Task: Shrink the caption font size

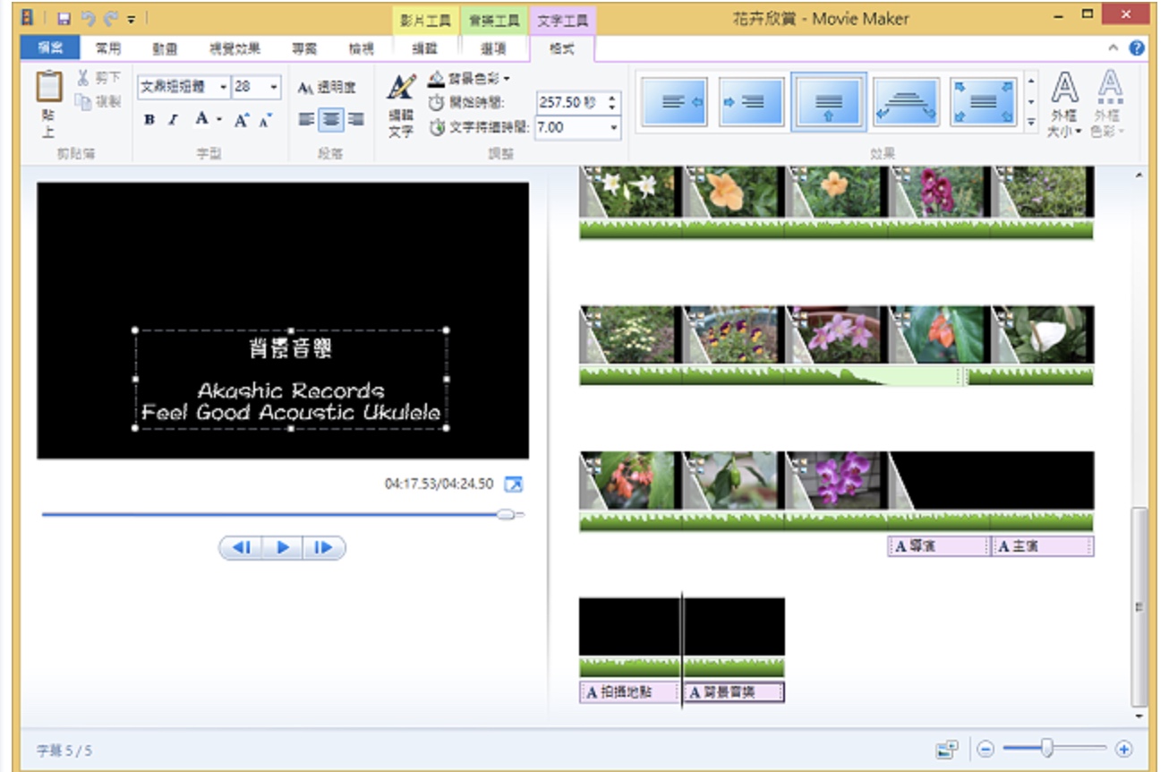Action: click(x=265, y=119)
